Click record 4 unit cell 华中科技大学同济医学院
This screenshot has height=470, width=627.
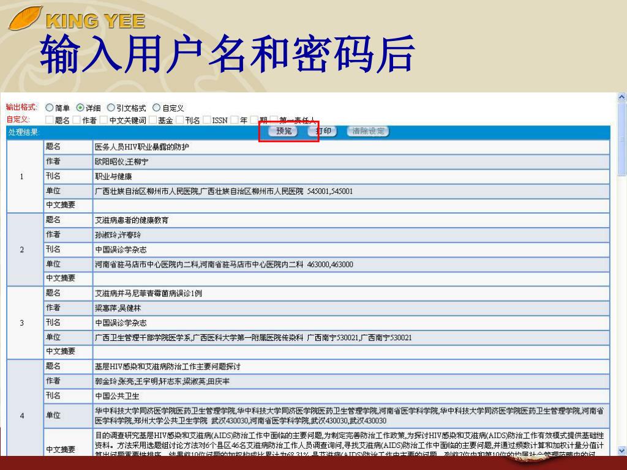coord(351,416)
